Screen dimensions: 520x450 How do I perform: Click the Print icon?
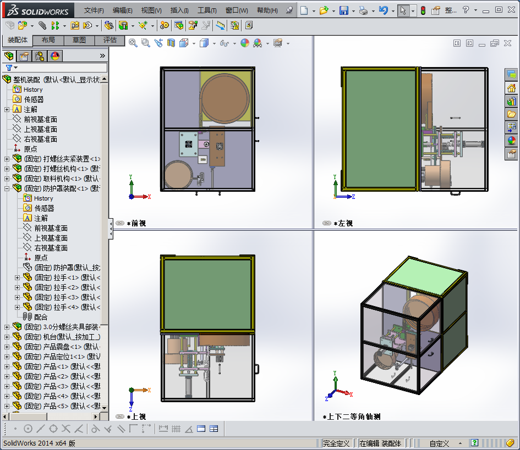pos(364,10)
